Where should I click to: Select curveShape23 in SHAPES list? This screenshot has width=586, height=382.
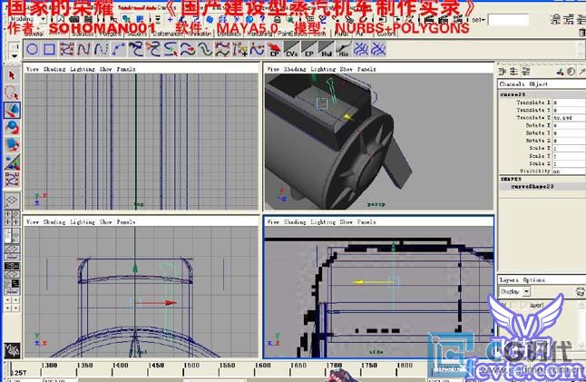(x=532, y=186)
